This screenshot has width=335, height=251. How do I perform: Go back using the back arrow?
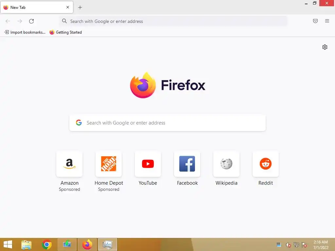[x=8, y=21]
